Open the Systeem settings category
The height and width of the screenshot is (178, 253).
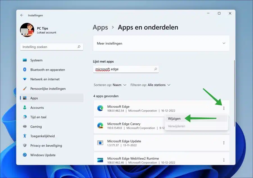pyautogui.click(x=52, y=60)
